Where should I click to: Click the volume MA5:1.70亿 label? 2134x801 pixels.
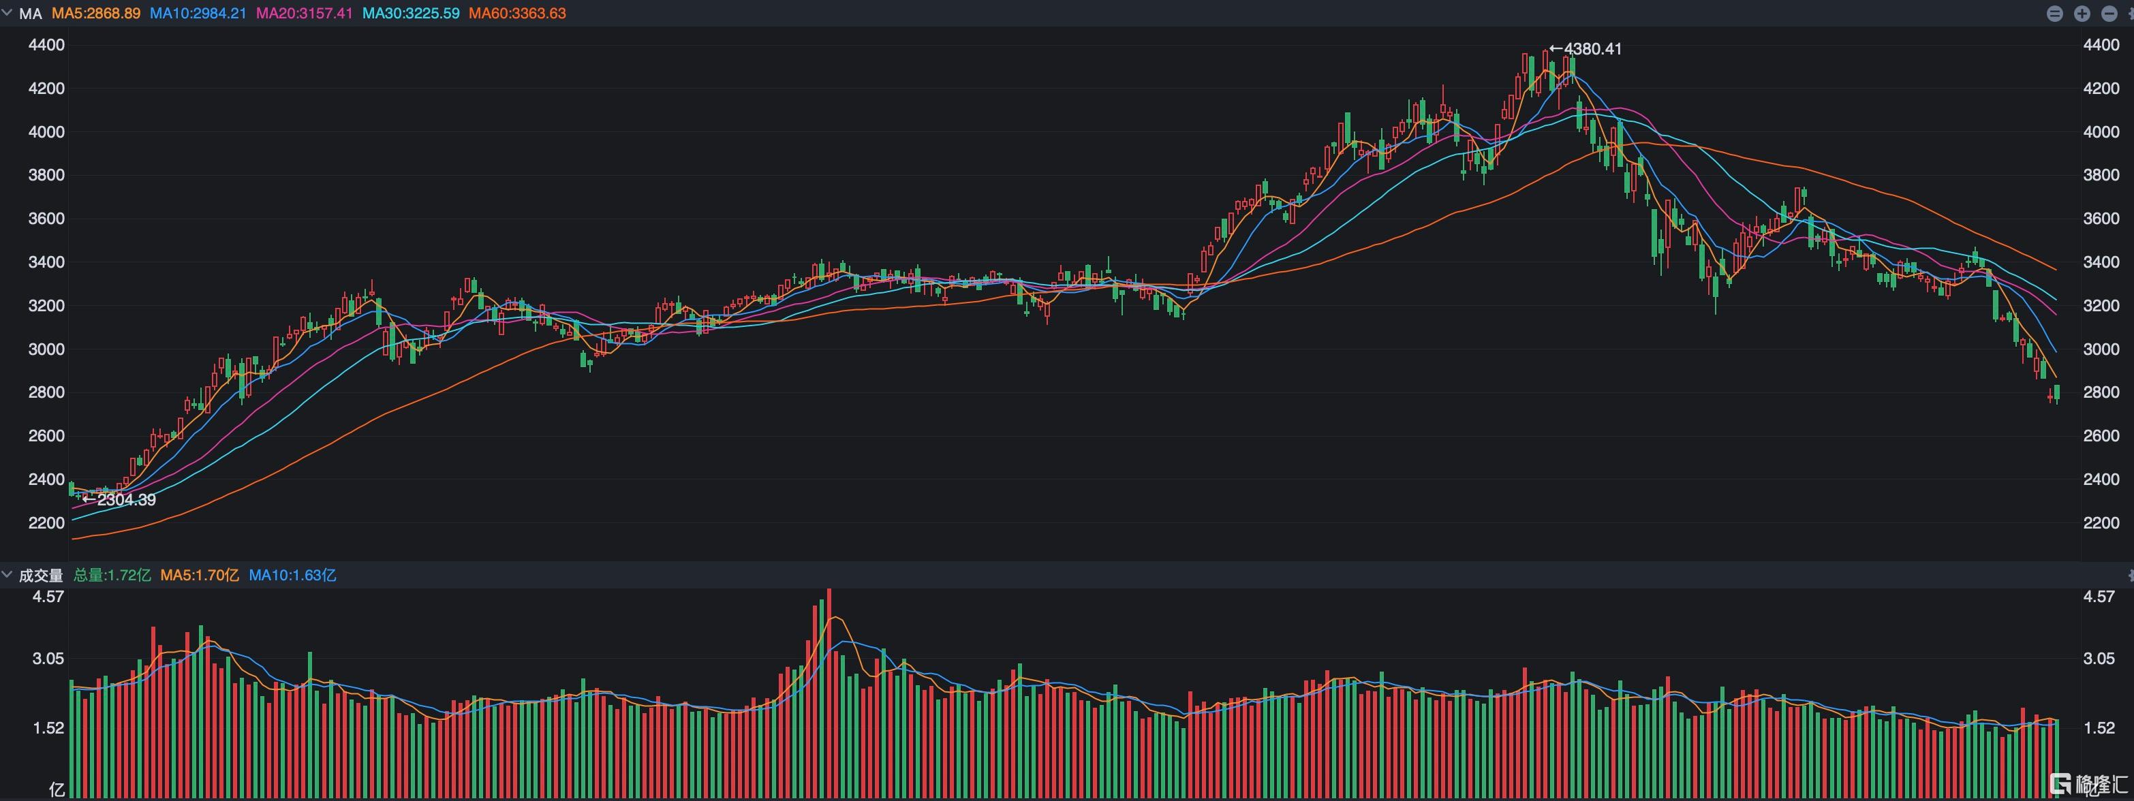tap(200, 575)
